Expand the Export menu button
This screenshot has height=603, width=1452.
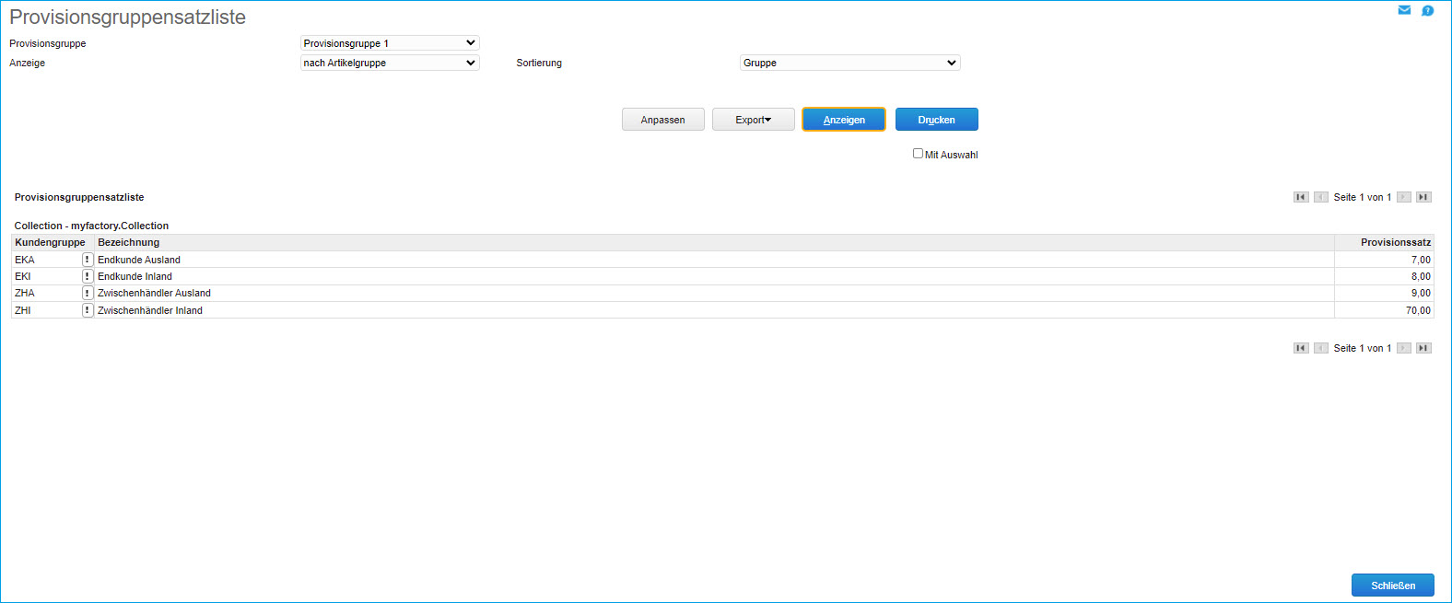(754, 120)
